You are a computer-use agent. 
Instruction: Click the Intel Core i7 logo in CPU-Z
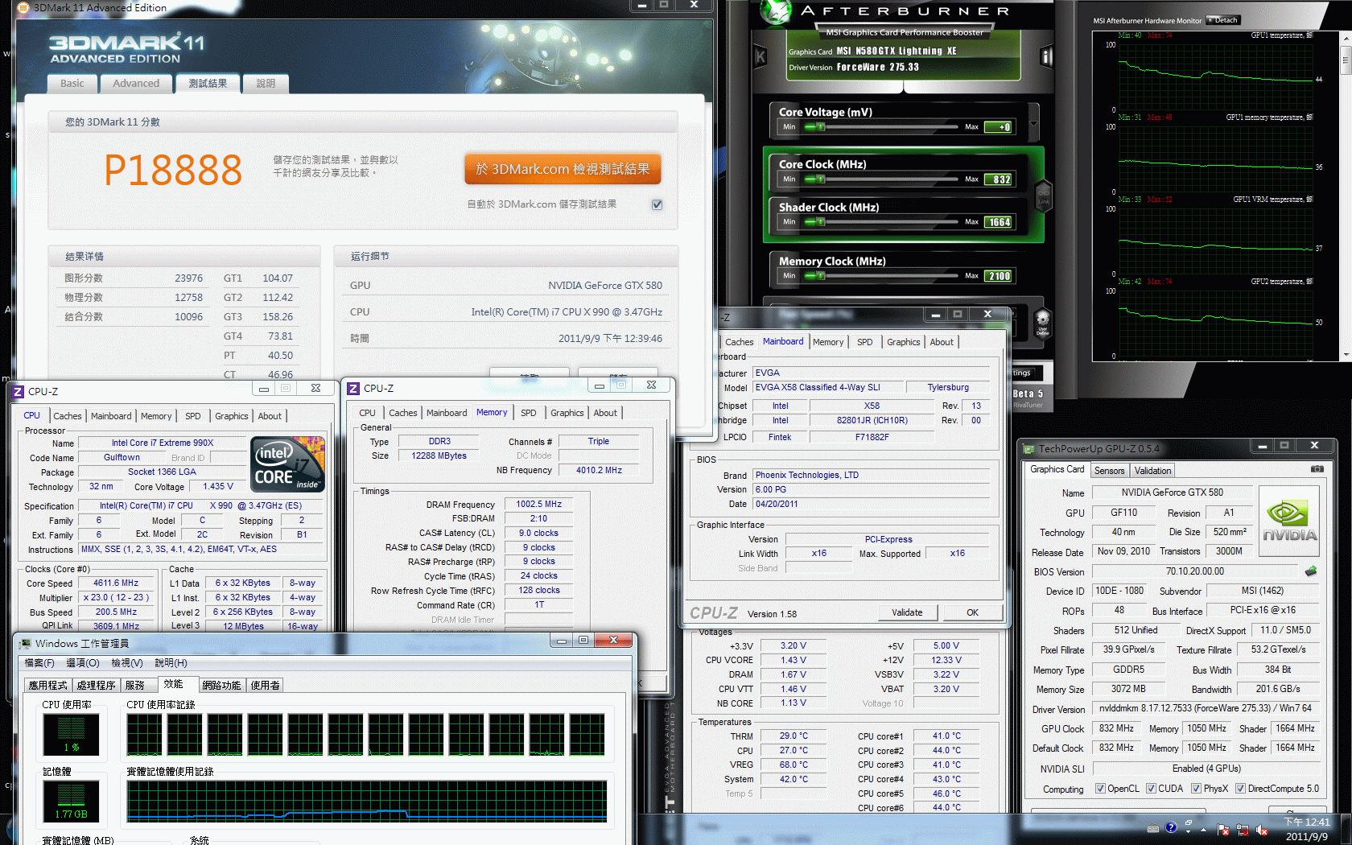coord(287,464)
